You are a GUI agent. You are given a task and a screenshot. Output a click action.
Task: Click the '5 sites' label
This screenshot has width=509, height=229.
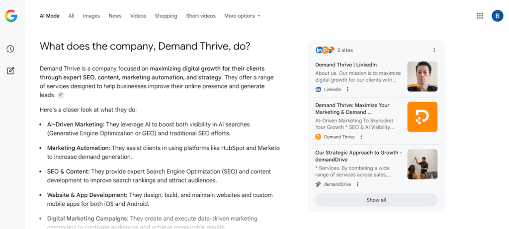pyautogui.click(x=345, y=50)
